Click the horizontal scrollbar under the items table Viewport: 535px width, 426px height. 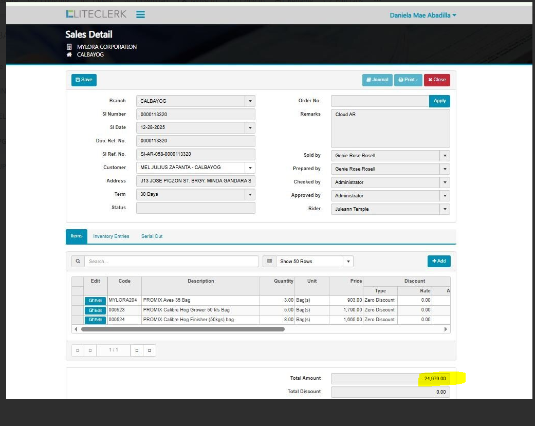tap(182, 329)
